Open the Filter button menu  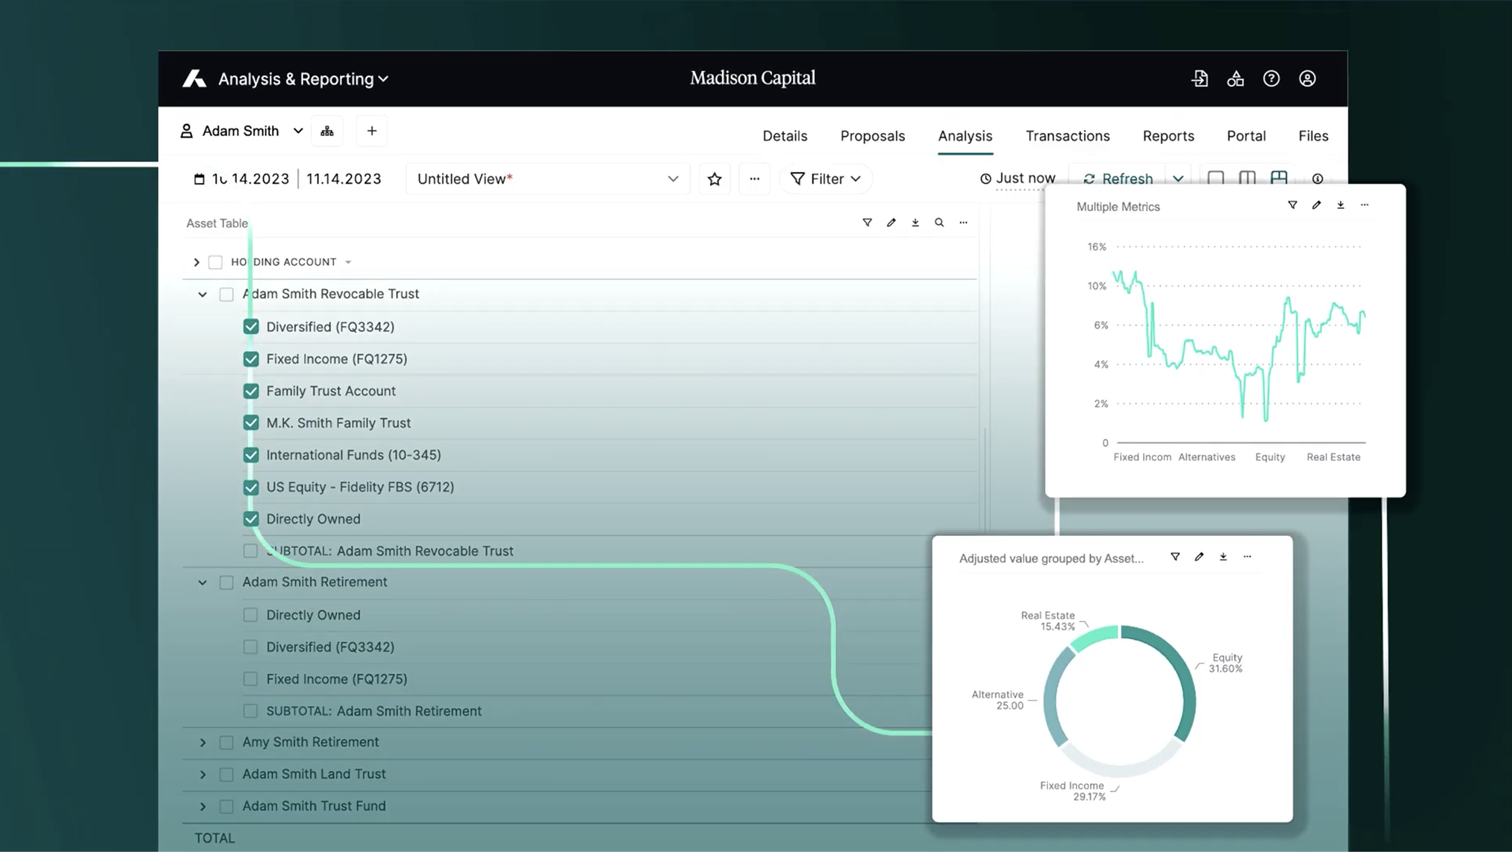tap(826, 179)
